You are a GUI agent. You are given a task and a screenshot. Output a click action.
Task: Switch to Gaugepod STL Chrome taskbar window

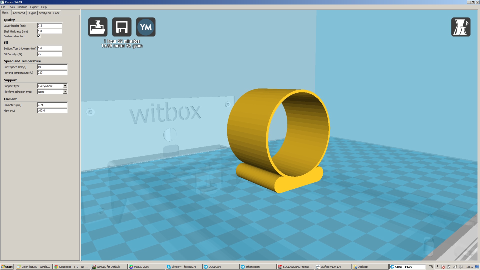[71, 267]
